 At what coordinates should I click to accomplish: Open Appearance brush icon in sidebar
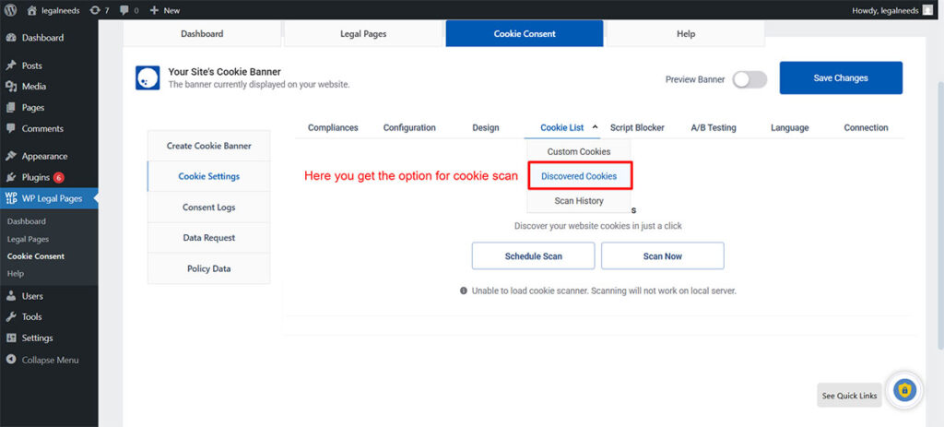pyautogui.click(x=11, y=156)
